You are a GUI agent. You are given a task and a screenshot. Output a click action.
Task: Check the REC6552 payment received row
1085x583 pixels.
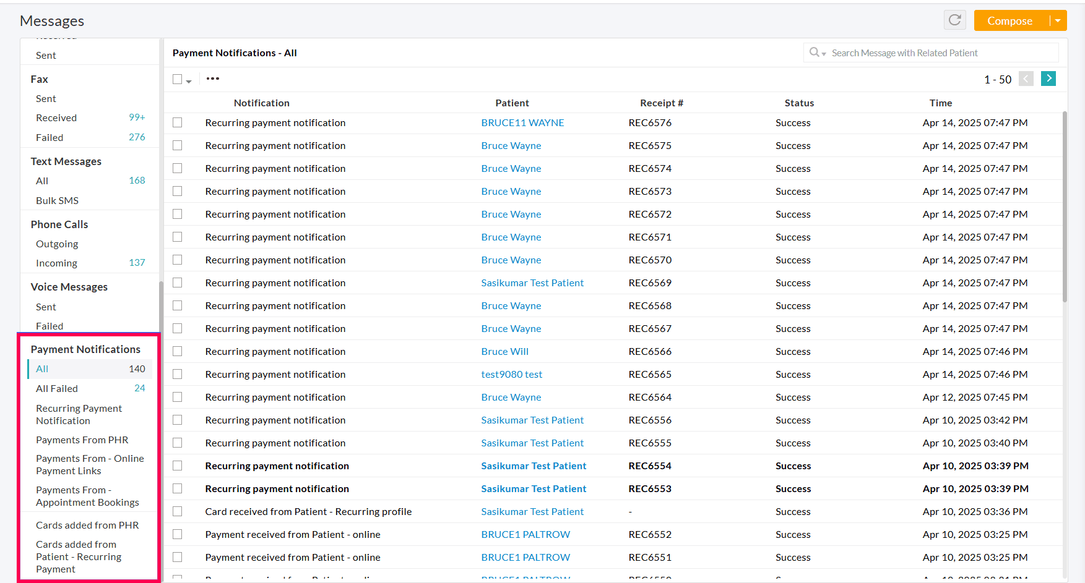(x=178, y=534)
